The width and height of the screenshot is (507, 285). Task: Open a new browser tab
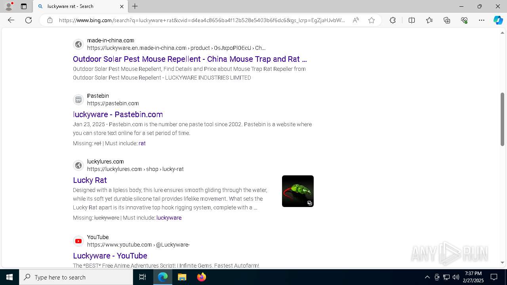(x=135, y=6)
